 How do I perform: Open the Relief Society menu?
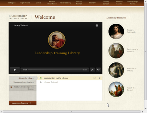66,3
